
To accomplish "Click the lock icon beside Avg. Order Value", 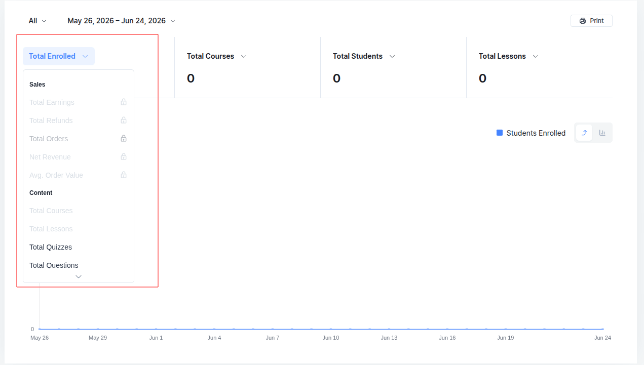I will point(124,175).
